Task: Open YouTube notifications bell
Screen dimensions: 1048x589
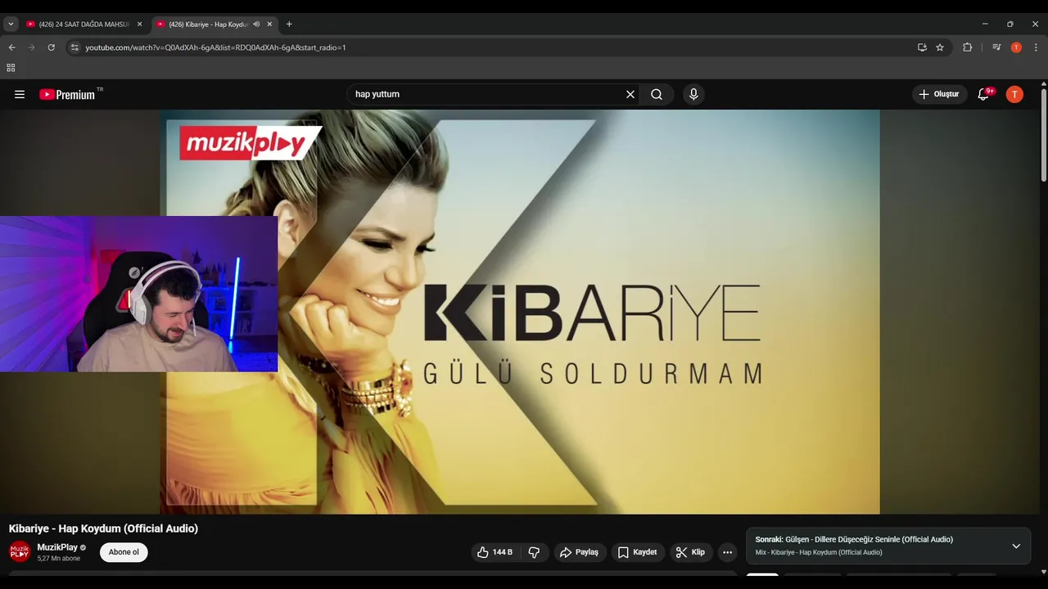Action: point(984,94)
